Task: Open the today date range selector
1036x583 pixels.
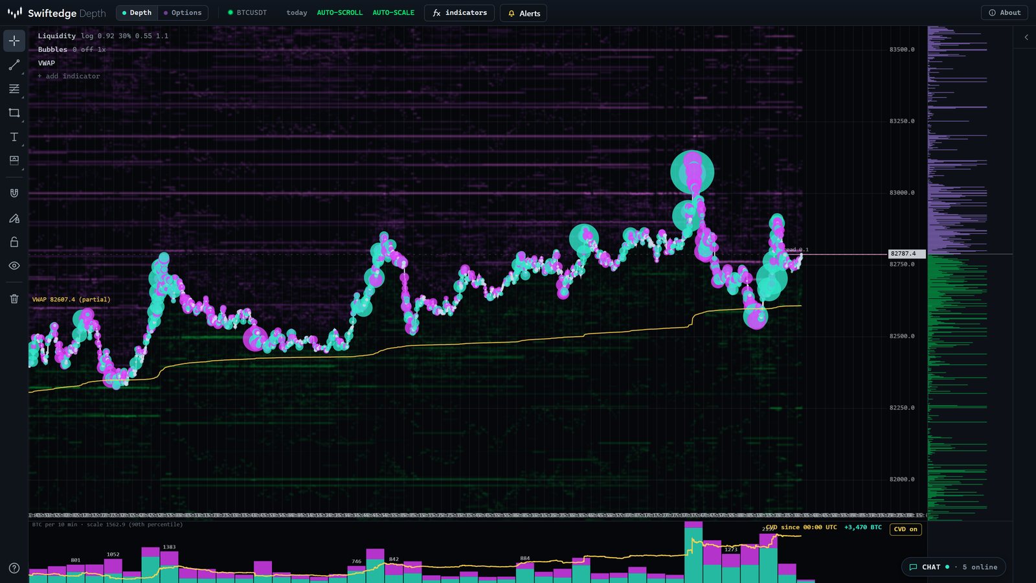Action: pyautogui.click(x=297, y=13)
